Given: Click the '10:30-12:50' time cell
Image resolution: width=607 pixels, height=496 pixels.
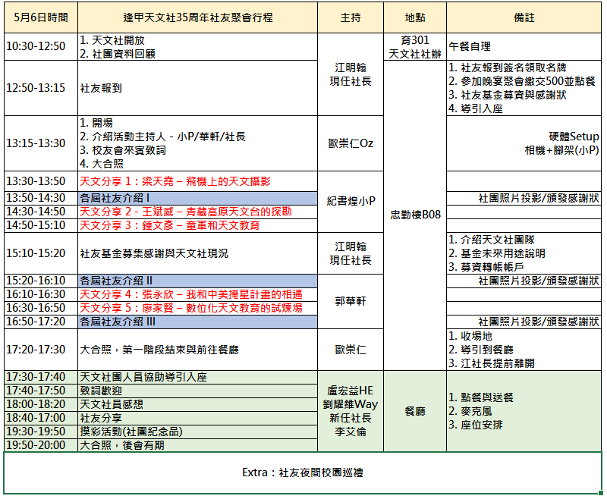Looking at the screenshot, I should 41,46.
